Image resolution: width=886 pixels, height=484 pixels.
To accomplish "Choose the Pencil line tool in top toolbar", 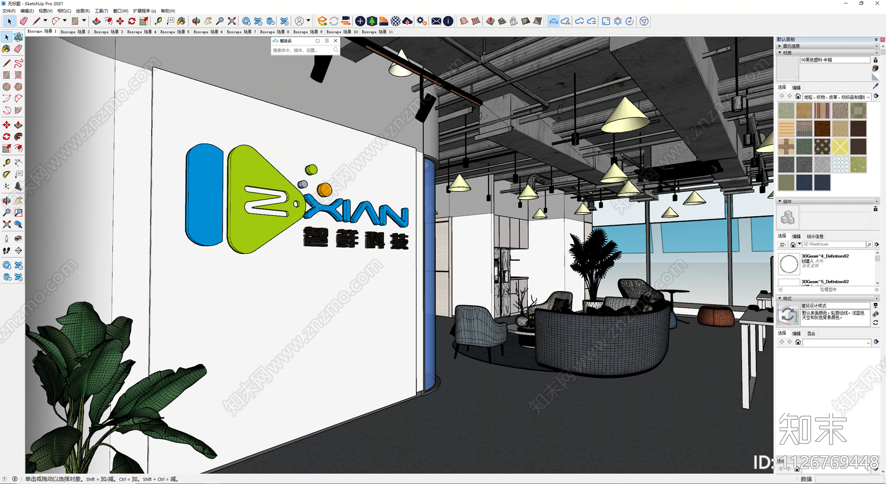I will click(37, 21).
